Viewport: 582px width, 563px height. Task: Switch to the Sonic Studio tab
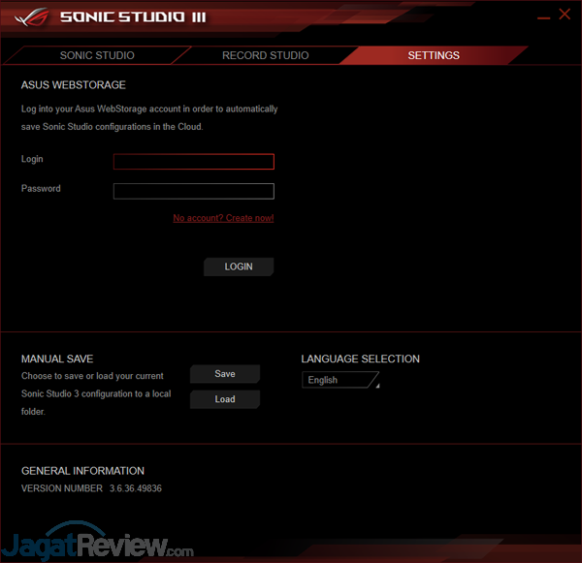click(x=97, y=55)
